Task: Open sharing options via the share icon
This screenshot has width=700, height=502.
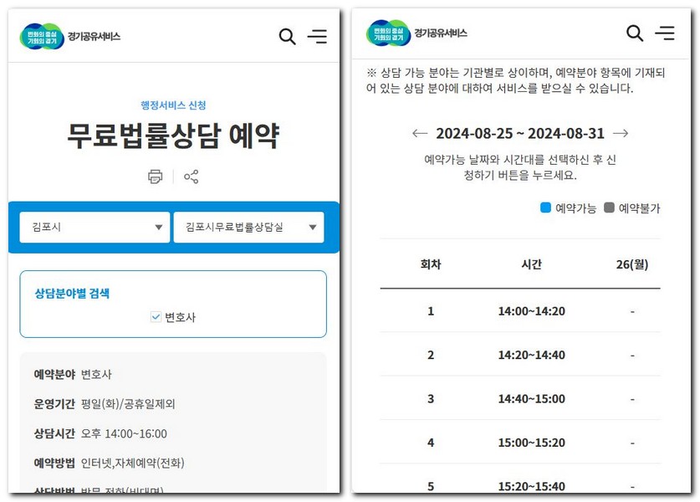Action: (x=192, y=177)
